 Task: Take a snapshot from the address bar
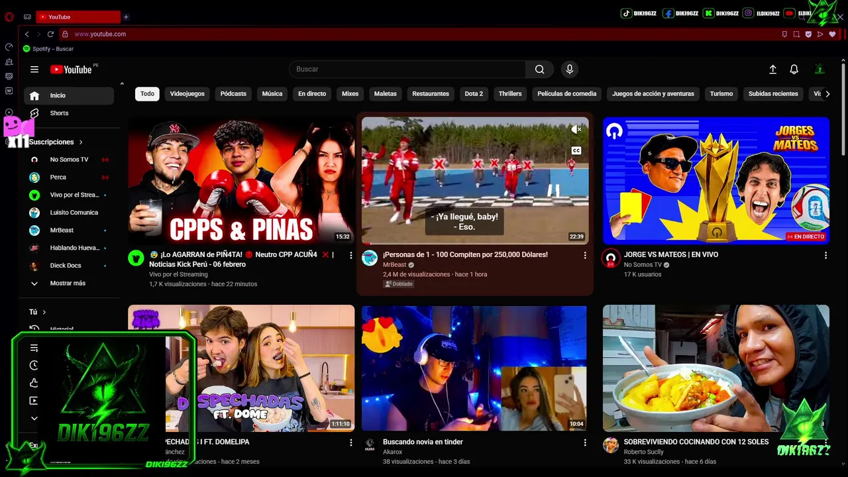click(796, 34)
